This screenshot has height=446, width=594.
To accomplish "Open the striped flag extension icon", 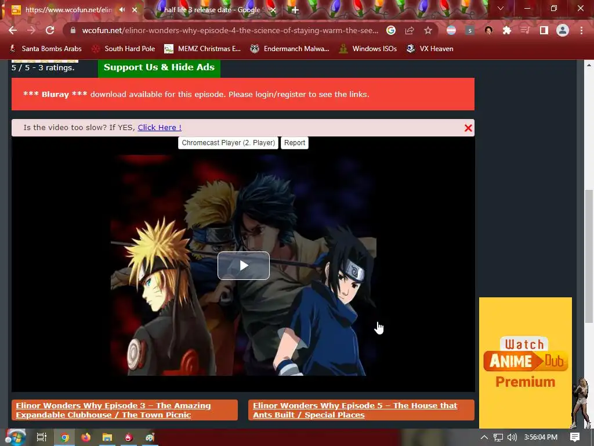I will tap(451, 30).
